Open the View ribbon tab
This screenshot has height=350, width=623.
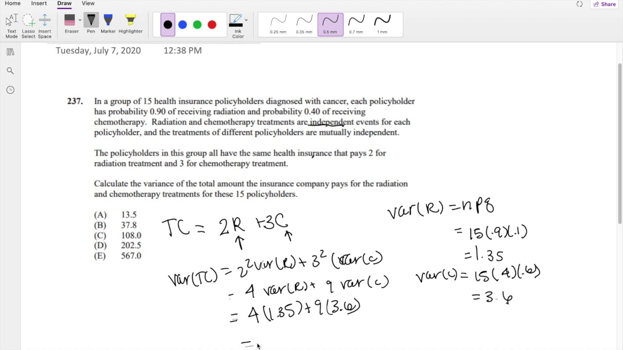click(x=88, y=3)
